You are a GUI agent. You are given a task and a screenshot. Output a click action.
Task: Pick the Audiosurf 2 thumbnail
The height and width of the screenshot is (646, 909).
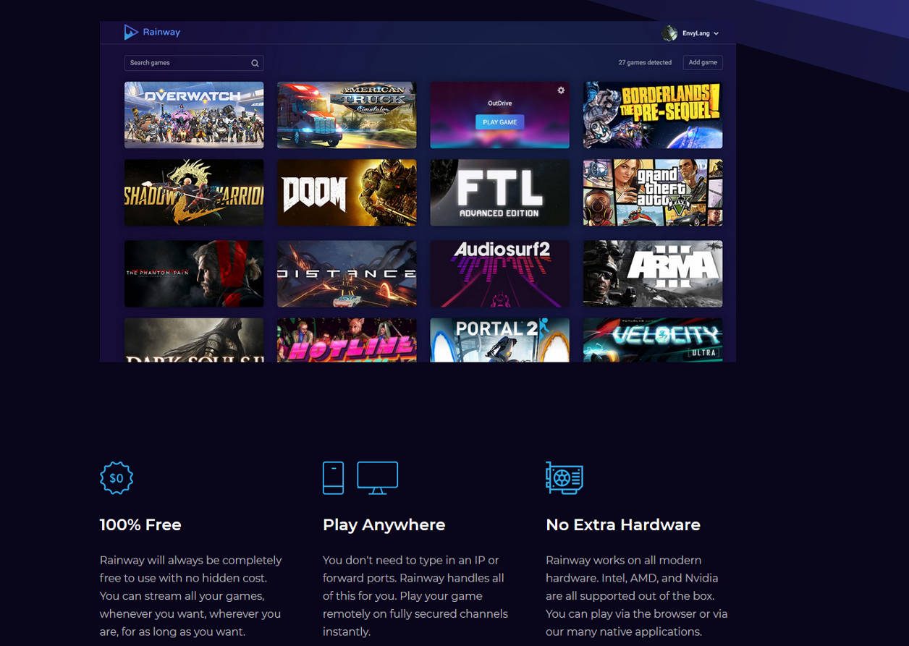[x=499, y=274]
